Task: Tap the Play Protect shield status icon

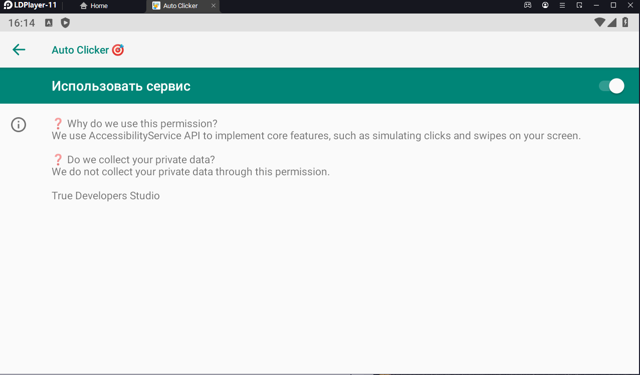Action: tap(65, 23)
